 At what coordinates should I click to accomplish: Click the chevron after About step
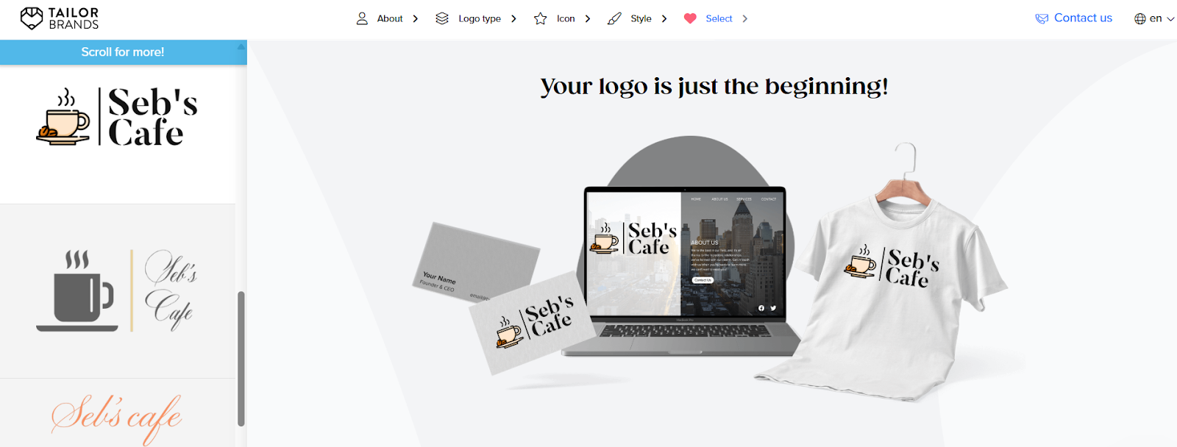416,18
